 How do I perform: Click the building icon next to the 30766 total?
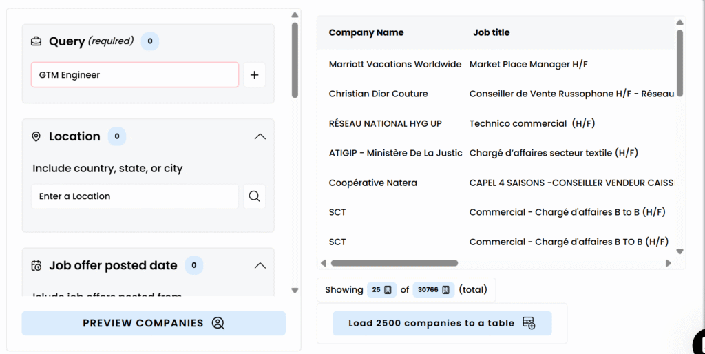point(445,290)
